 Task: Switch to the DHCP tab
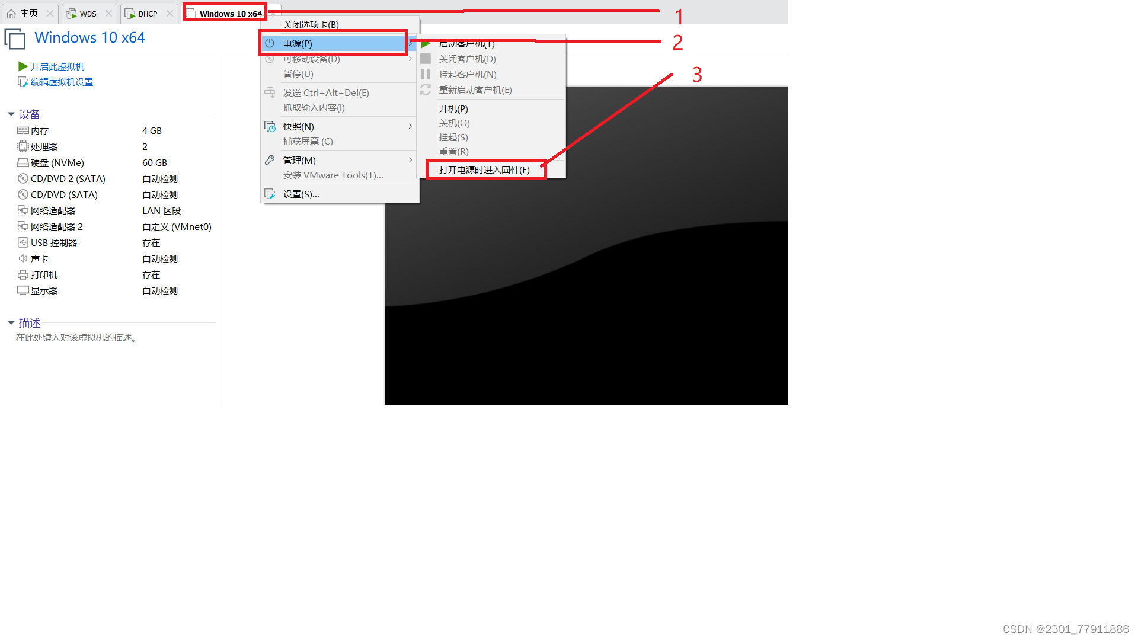[x=148, y=14]
